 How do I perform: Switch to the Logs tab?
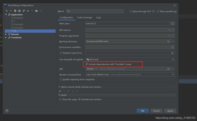tap(98, 18)
